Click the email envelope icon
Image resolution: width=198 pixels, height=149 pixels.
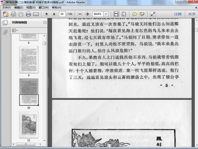[x=36, y=14]
